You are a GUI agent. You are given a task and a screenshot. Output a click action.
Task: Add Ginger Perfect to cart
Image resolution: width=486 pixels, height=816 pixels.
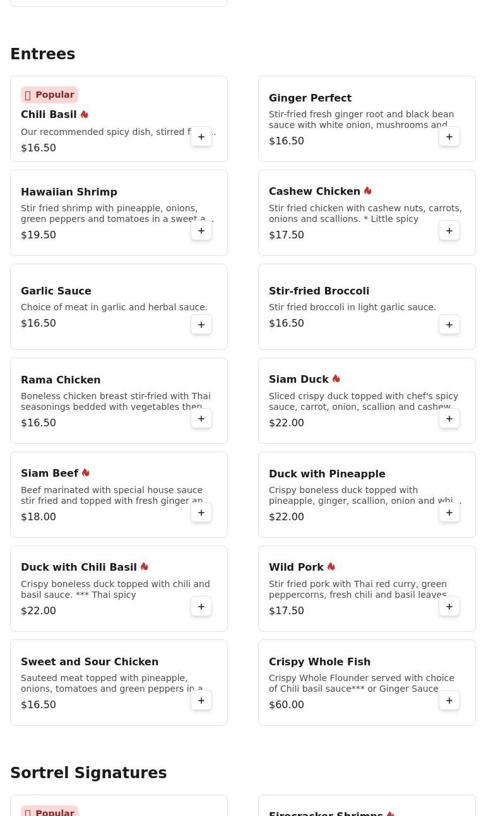pos(449,137)
